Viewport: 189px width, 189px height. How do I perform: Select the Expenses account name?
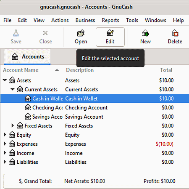(27, 144)
